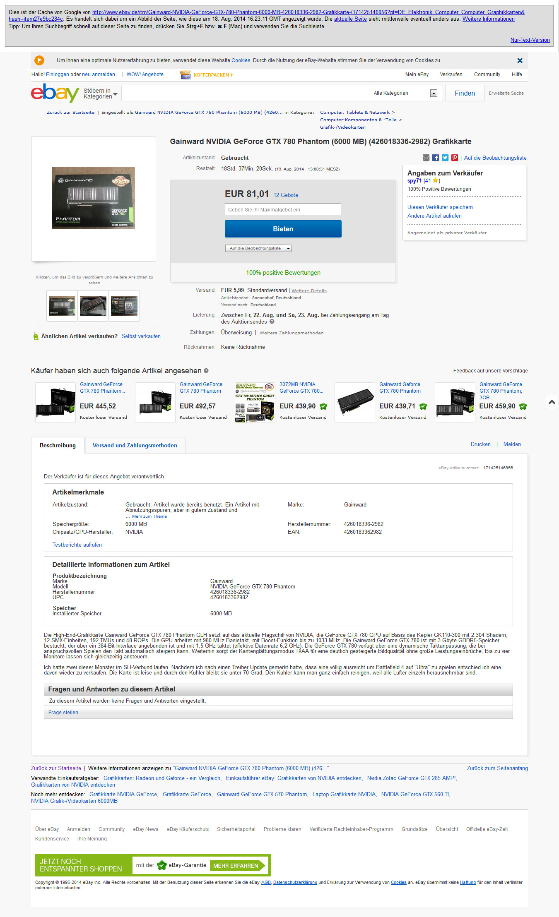Click the '12 Gebote' link
559x917 pixels.
(286, 195)
